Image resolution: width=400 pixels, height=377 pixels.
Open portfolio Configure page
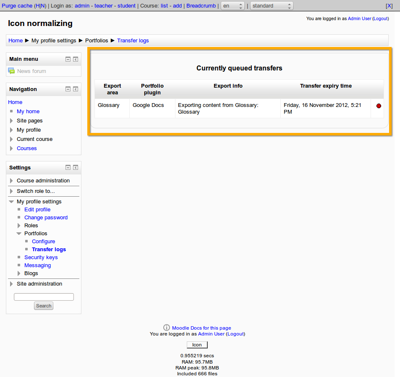[x=43, y=242]
